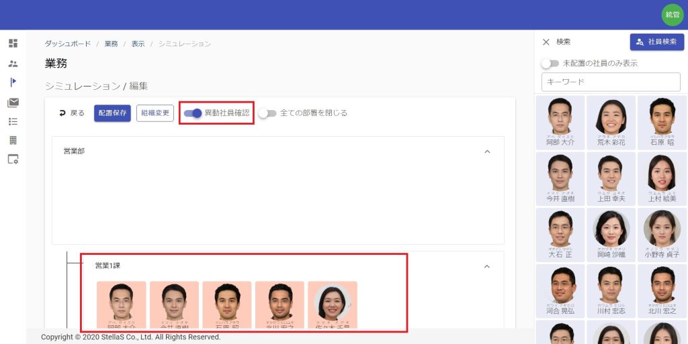Open the mail envelope icon in sidebar
Viewport: 688px width, 344px height.
(13, 103)
